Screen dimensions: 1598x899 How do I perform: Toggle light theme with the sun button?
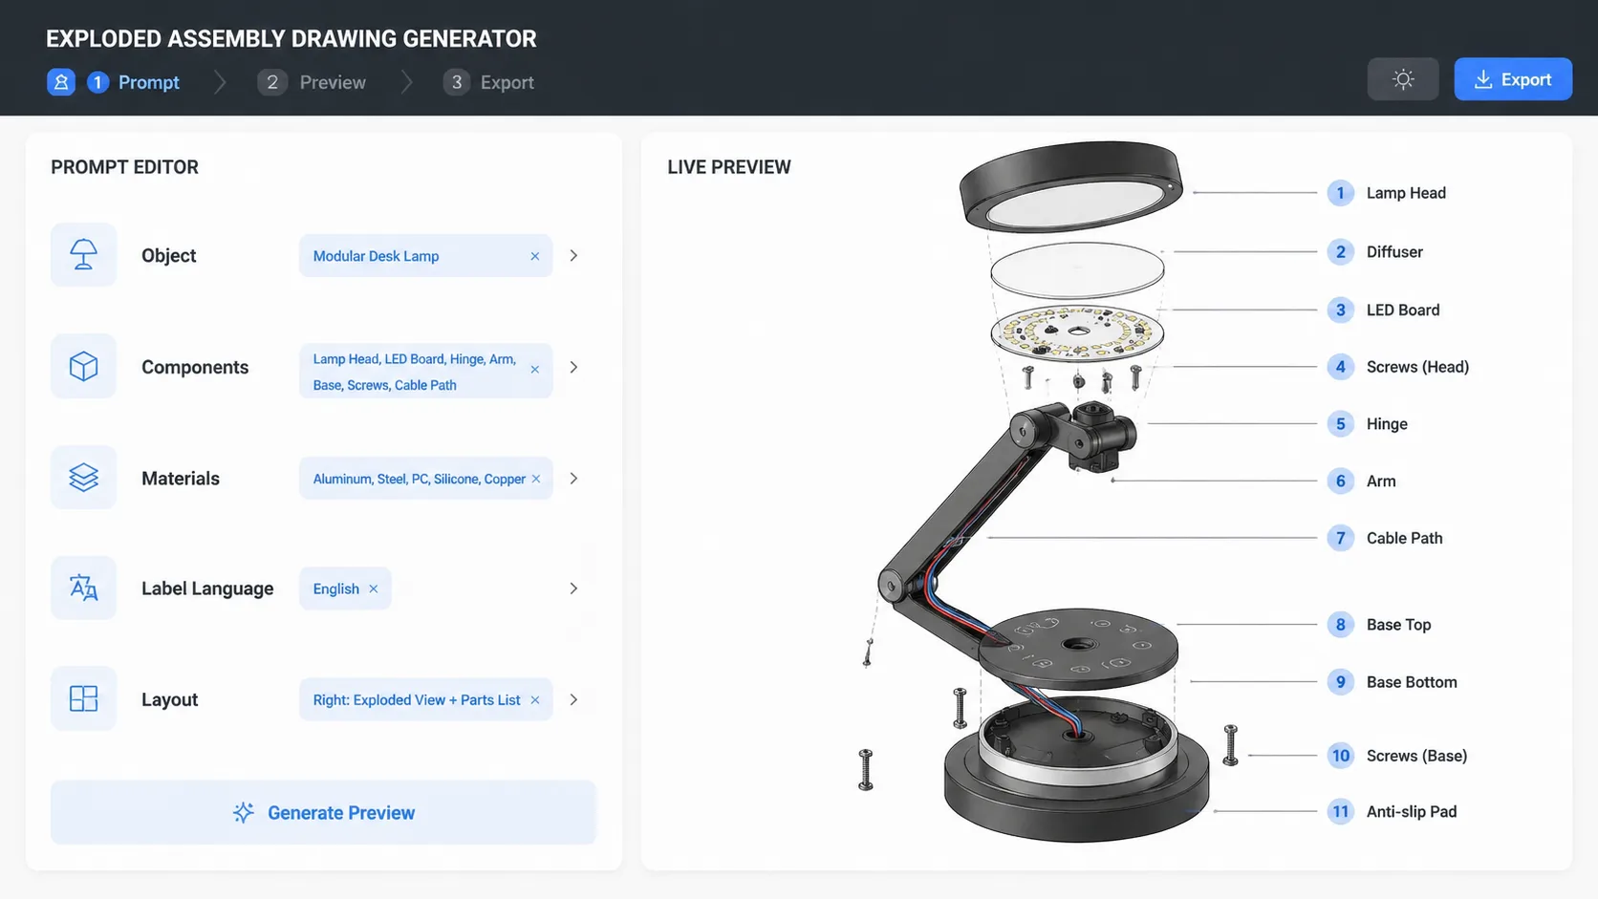1402,78
